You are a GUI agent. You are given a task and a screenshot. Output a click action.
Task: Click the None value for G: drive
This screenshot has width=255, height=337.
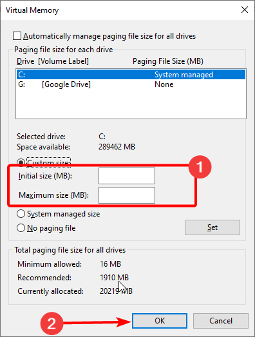coord(164,84)
